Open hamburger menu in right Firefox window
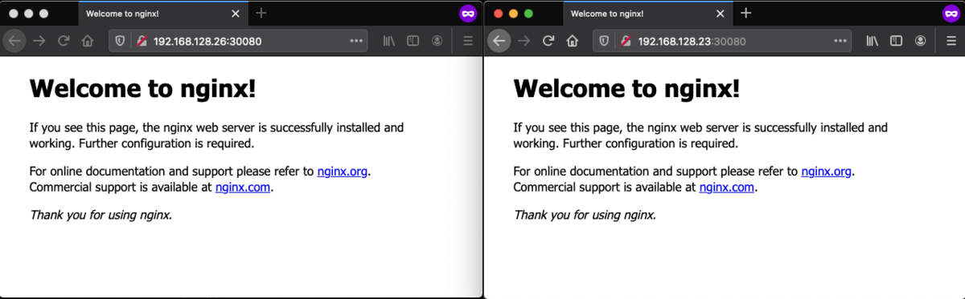The width and height of the screenshot is (965, 299). point(951,41)
